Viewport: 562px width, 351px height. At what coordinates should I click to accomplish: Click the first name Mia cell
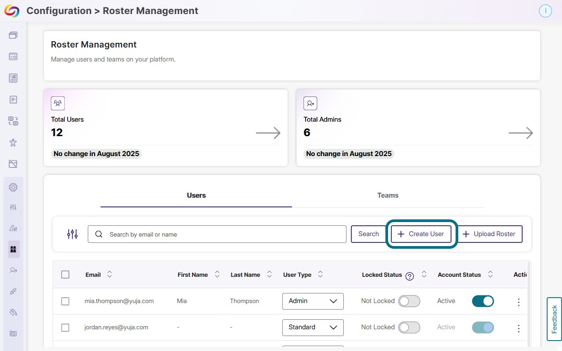182,301
